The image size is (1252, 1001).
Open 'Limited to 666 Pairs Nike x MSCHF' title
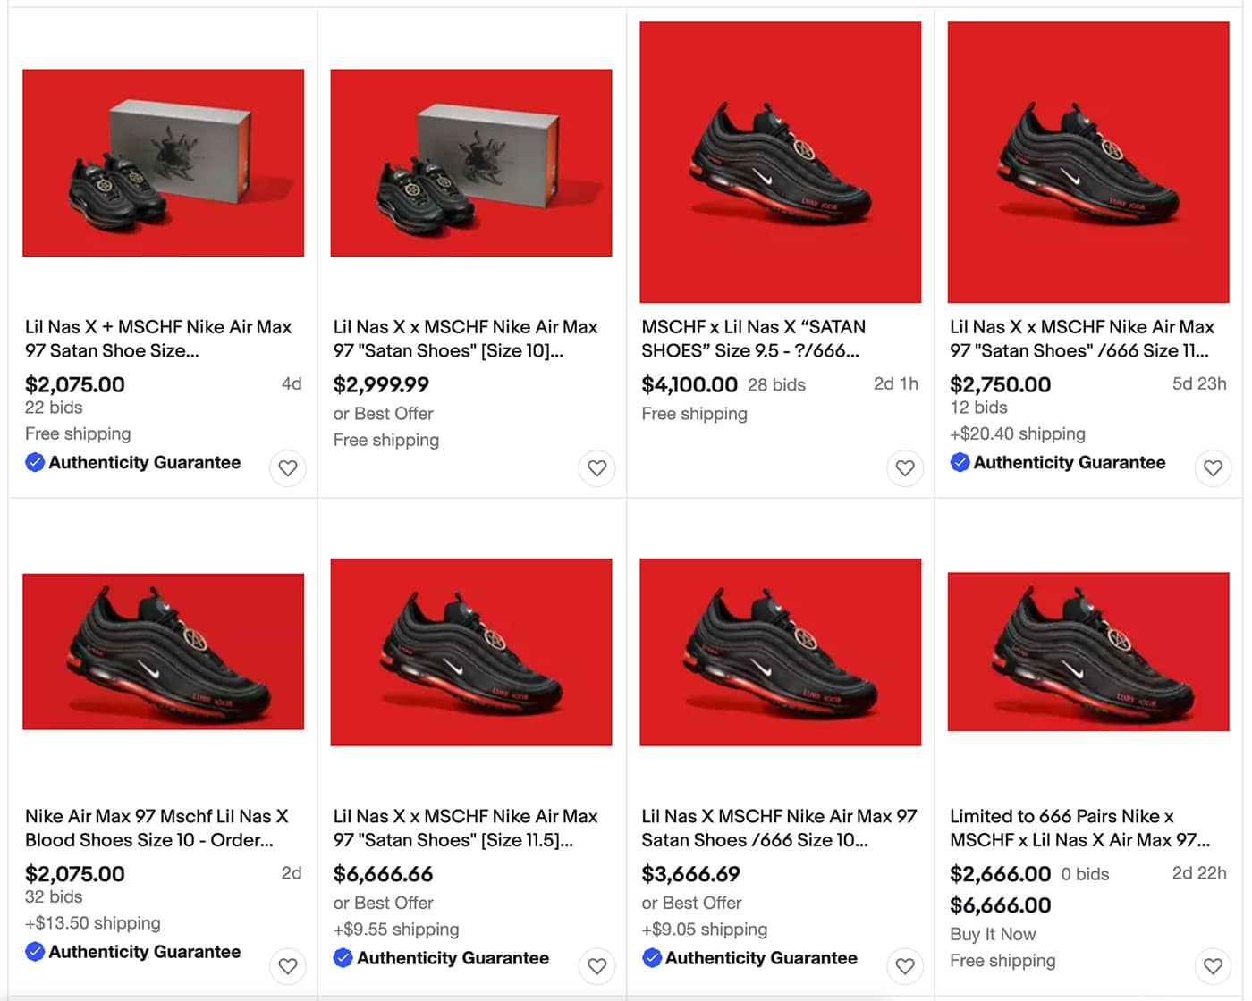(x=1079, y=828)
